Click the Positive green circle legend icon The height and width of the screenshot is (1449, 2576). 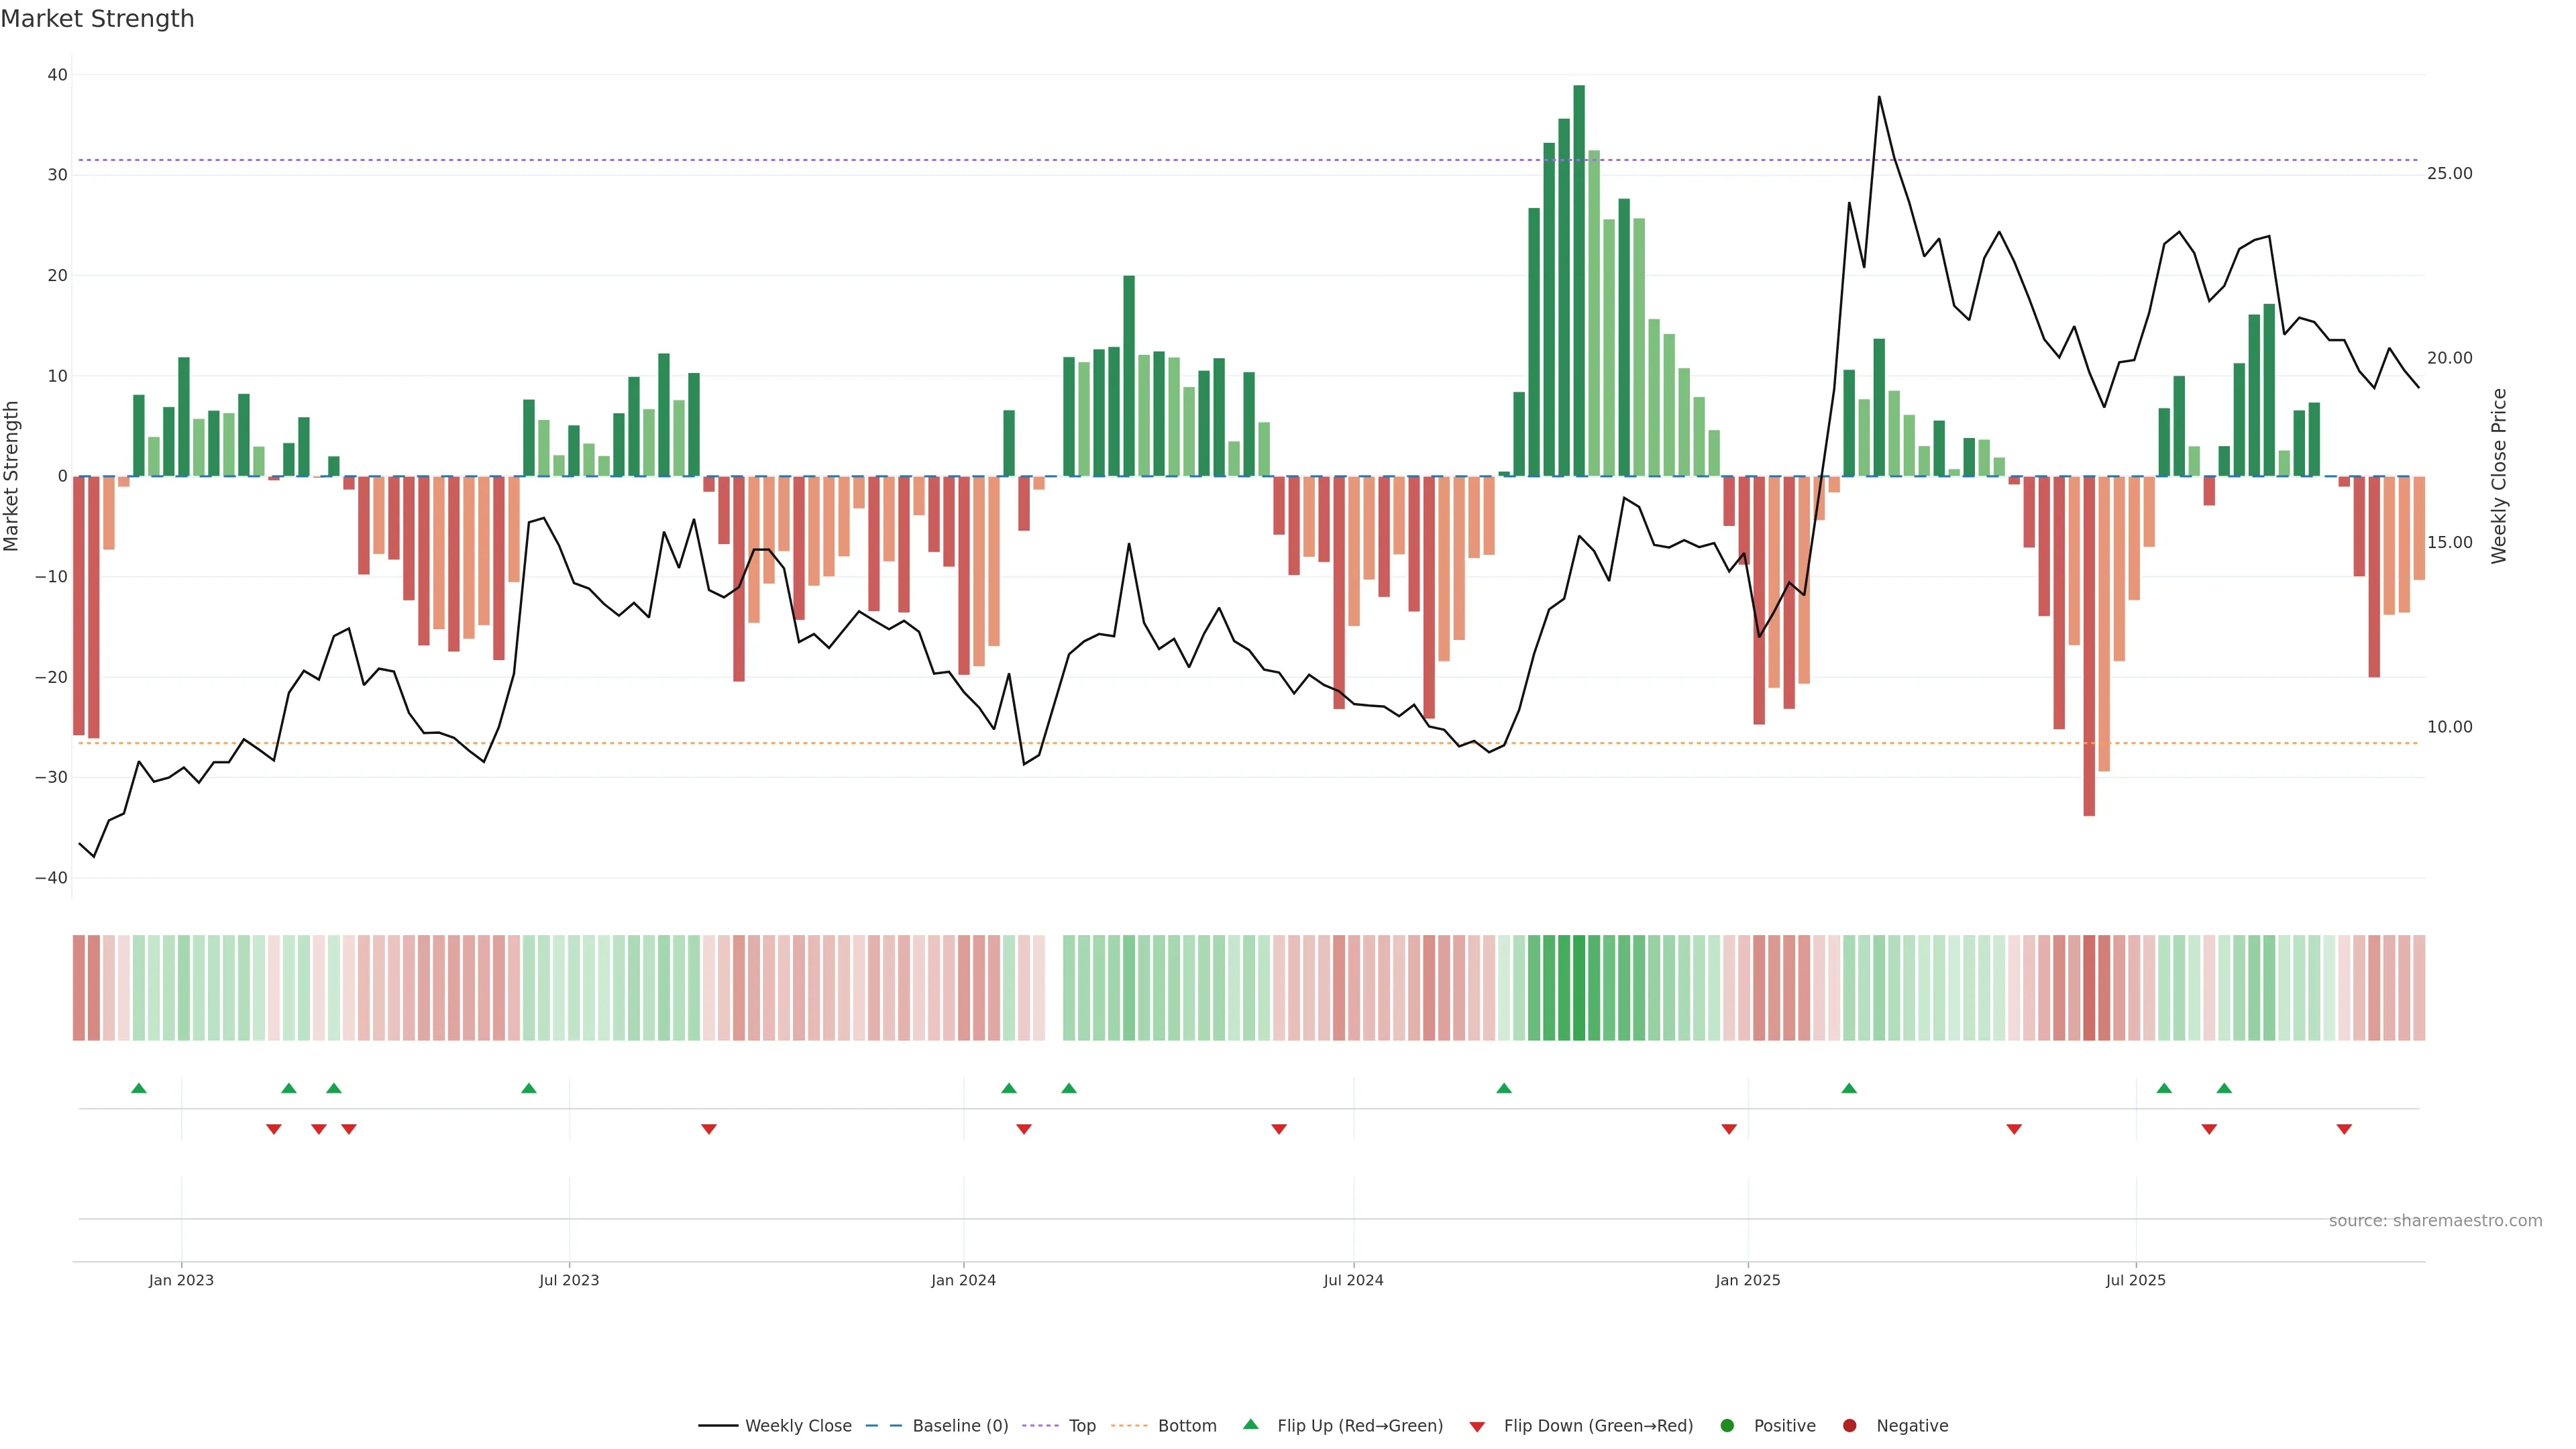[1727, 1425]
